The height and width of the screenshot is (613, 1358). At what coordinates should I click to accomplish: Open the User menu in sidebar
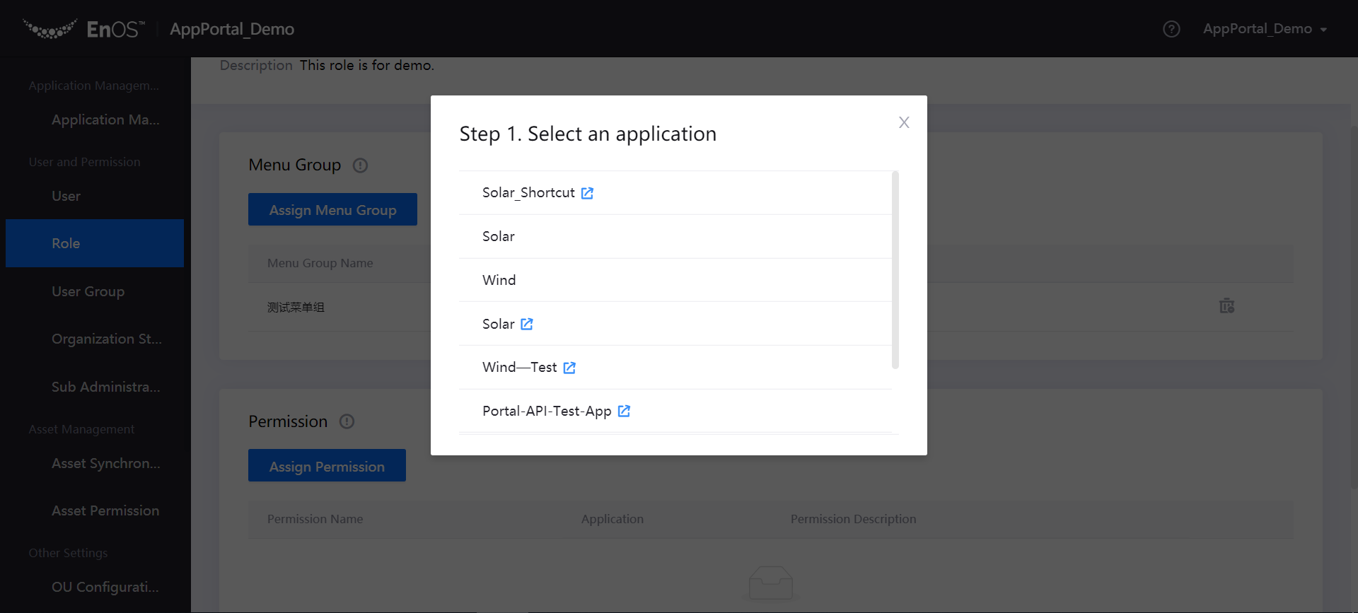(66, 196)
